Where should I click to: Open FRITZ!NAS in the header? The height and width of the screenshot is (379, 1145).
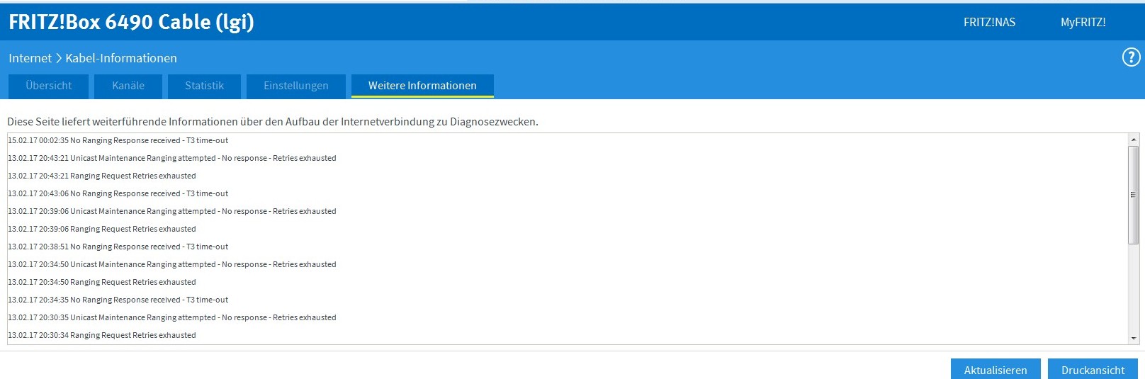(989, 22)
